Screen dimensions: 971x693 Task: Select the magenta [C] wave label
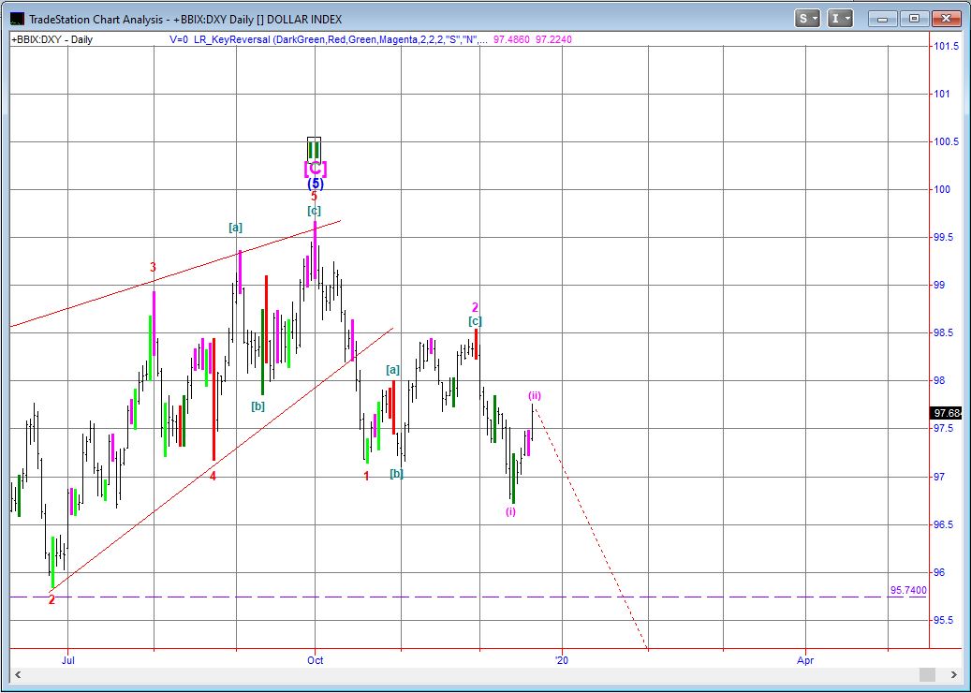(315, 169)
